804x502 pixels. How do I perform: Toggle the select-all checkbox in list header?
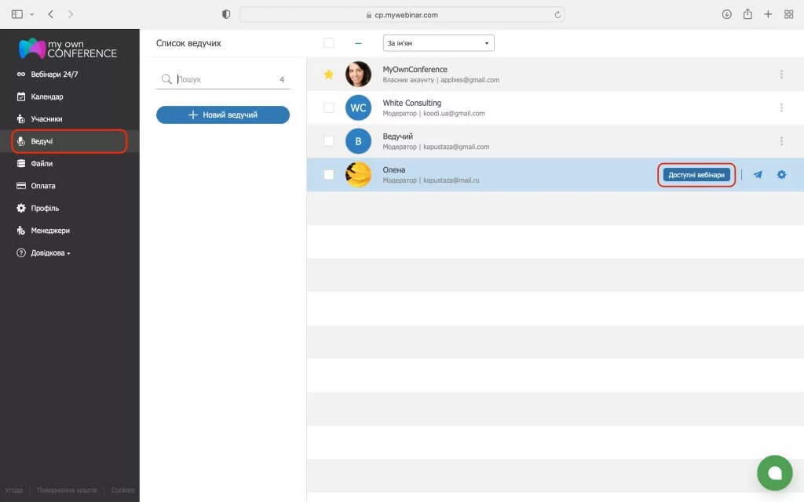[x=329, y=43]
